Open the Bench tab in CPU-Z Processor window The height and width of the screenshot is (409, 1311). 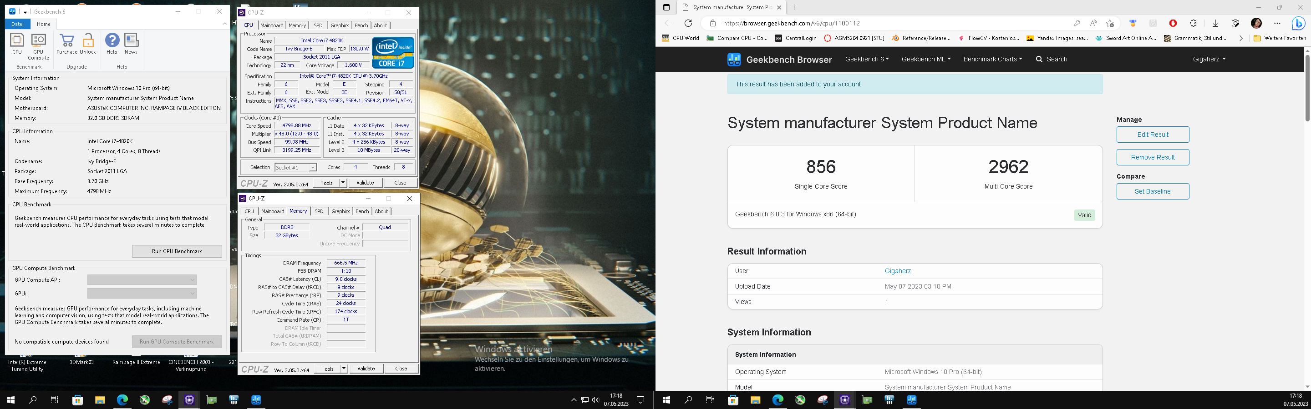pyautogui.click(x=361, y=25)
